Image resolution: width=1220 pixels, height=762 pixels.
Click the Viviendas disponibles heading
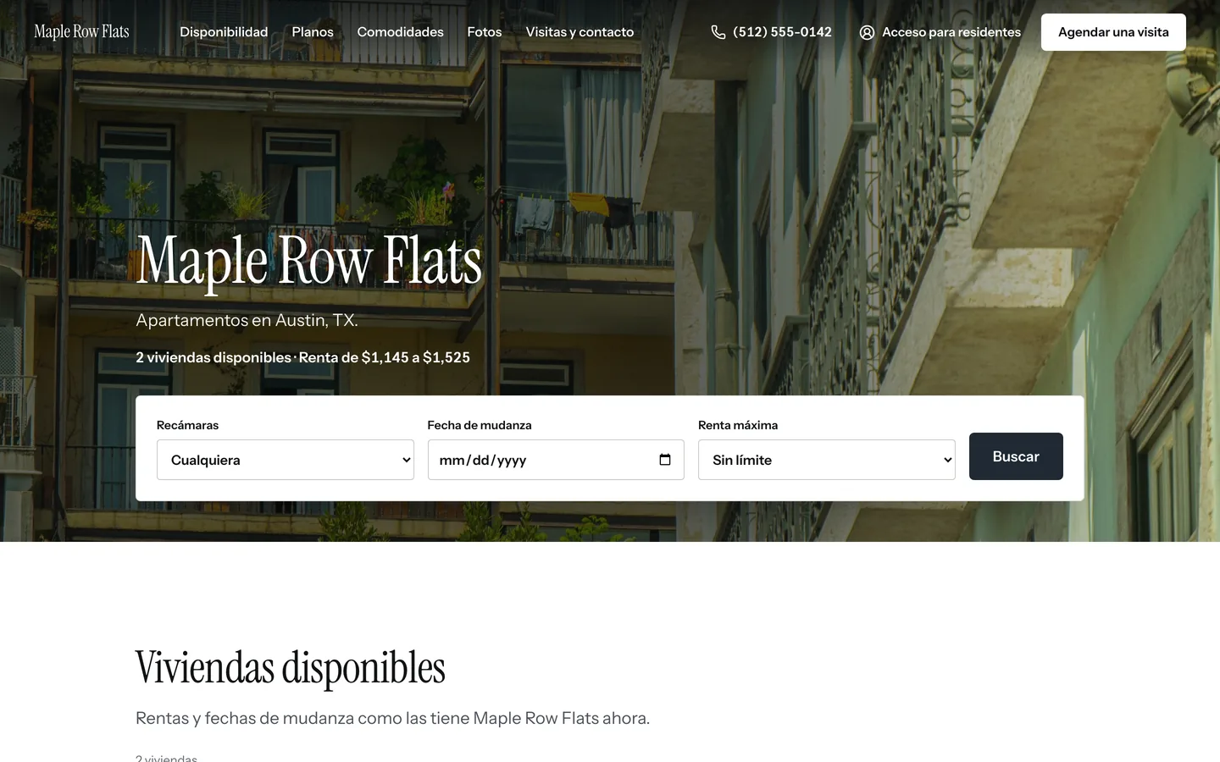point(291,668)
